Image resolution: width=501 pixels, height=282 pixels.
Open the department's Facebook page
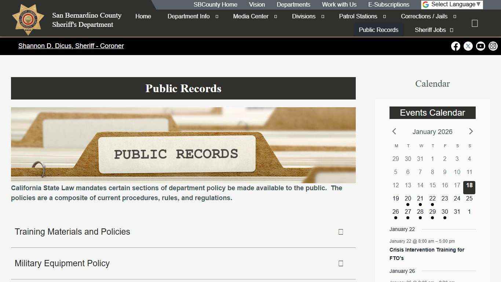click(456, 46)
